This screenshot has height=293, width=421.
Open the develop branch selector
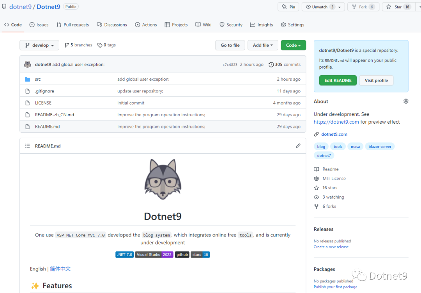39,45
